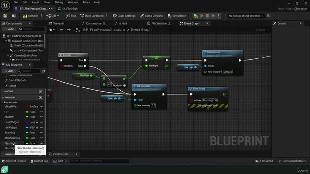Navigate back in graph history

pos(62,30)
